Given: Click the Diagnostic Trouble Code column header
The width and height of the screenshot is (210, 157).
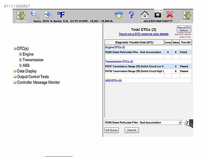Looking at the screenshot, I should pyautogui.click(x=134, y=42).
